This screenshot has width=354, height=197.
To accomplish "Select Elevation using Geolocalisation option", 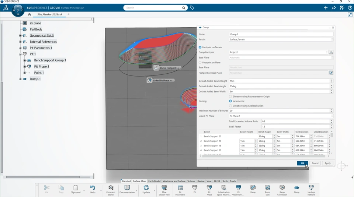I will pyautogui.click(x=230, y=106).
